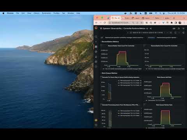Viewport: 187px width, 140px height.
Task: Toggle third legend series in Stay in Queue panel
Action: 129,85
